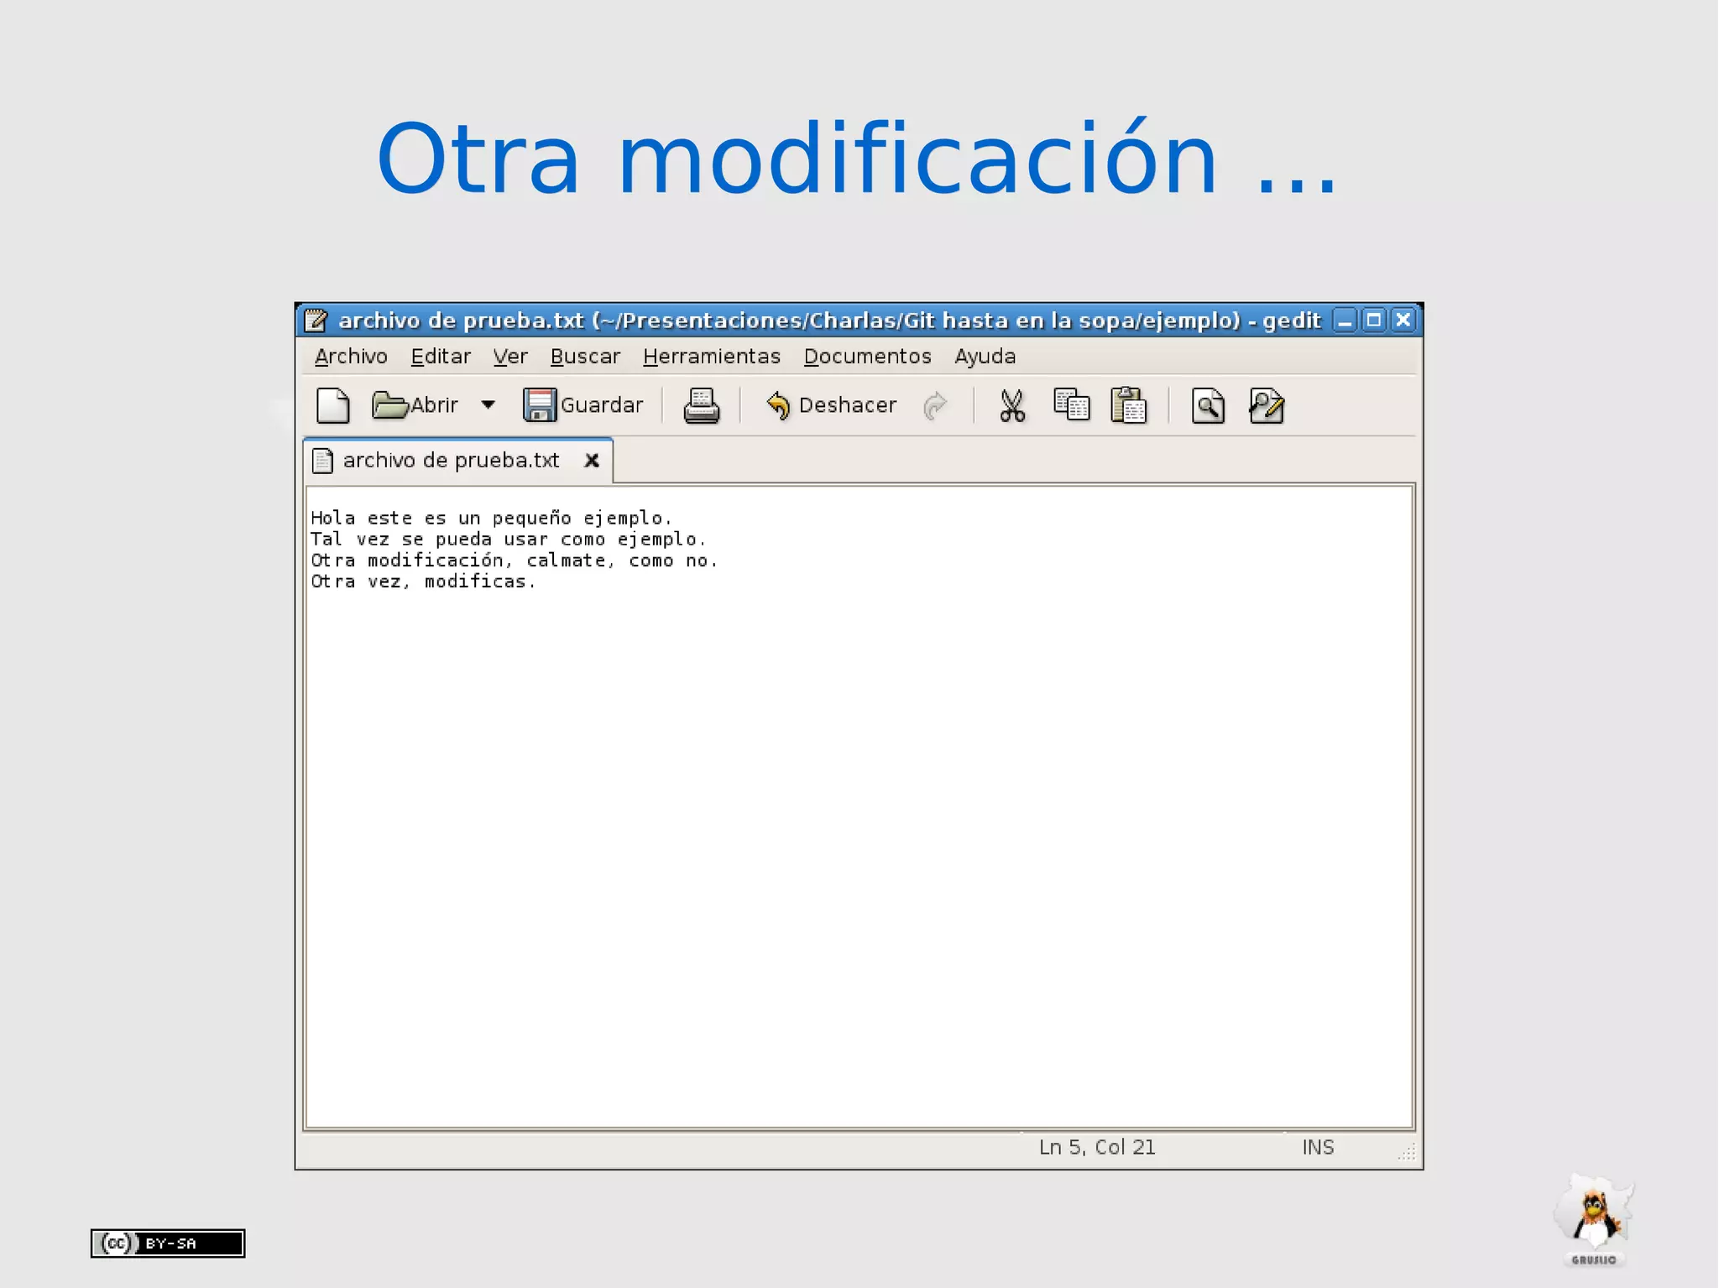Open the Ver menu
The image size is (1719, 1288).
[510, 357]
